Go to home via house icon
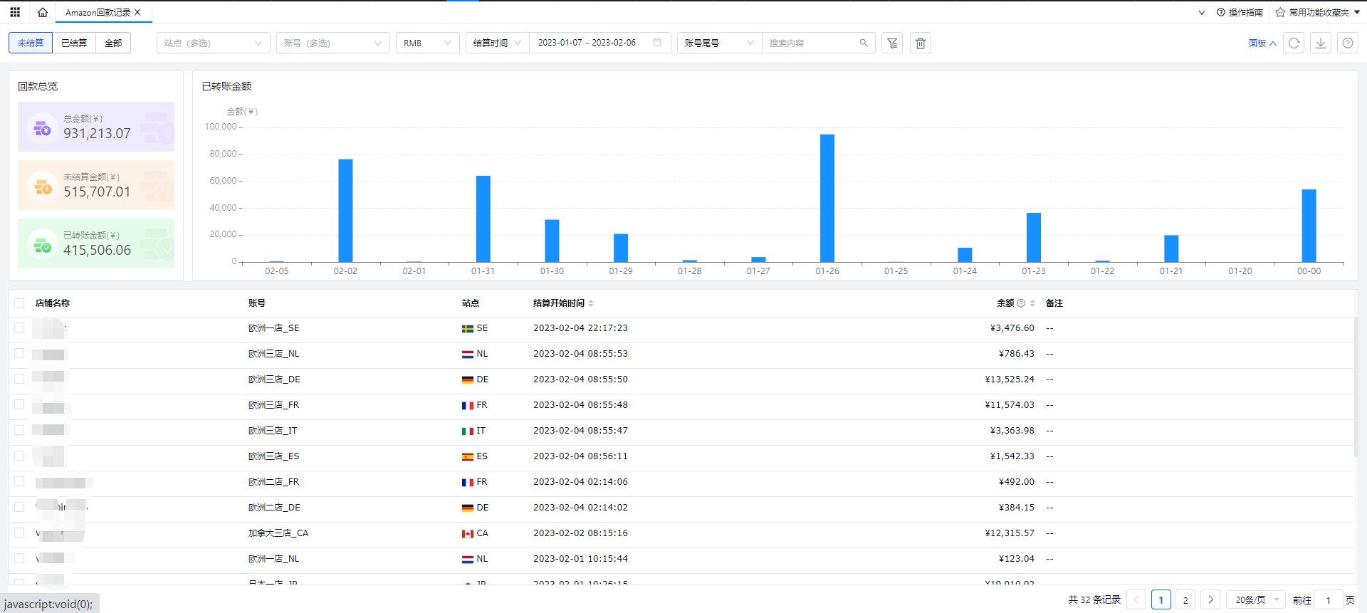This screenshot has height=613, width=1367. coord(43,12)
